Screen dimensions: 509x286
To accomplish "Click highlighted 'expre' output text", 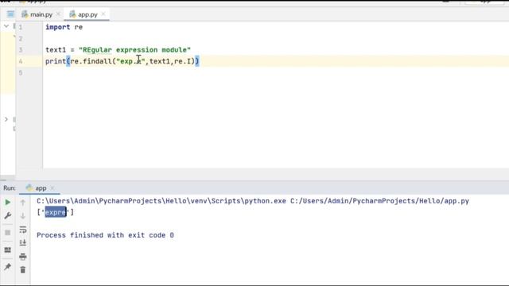I will pyautogui.click(x=56, y=212).
